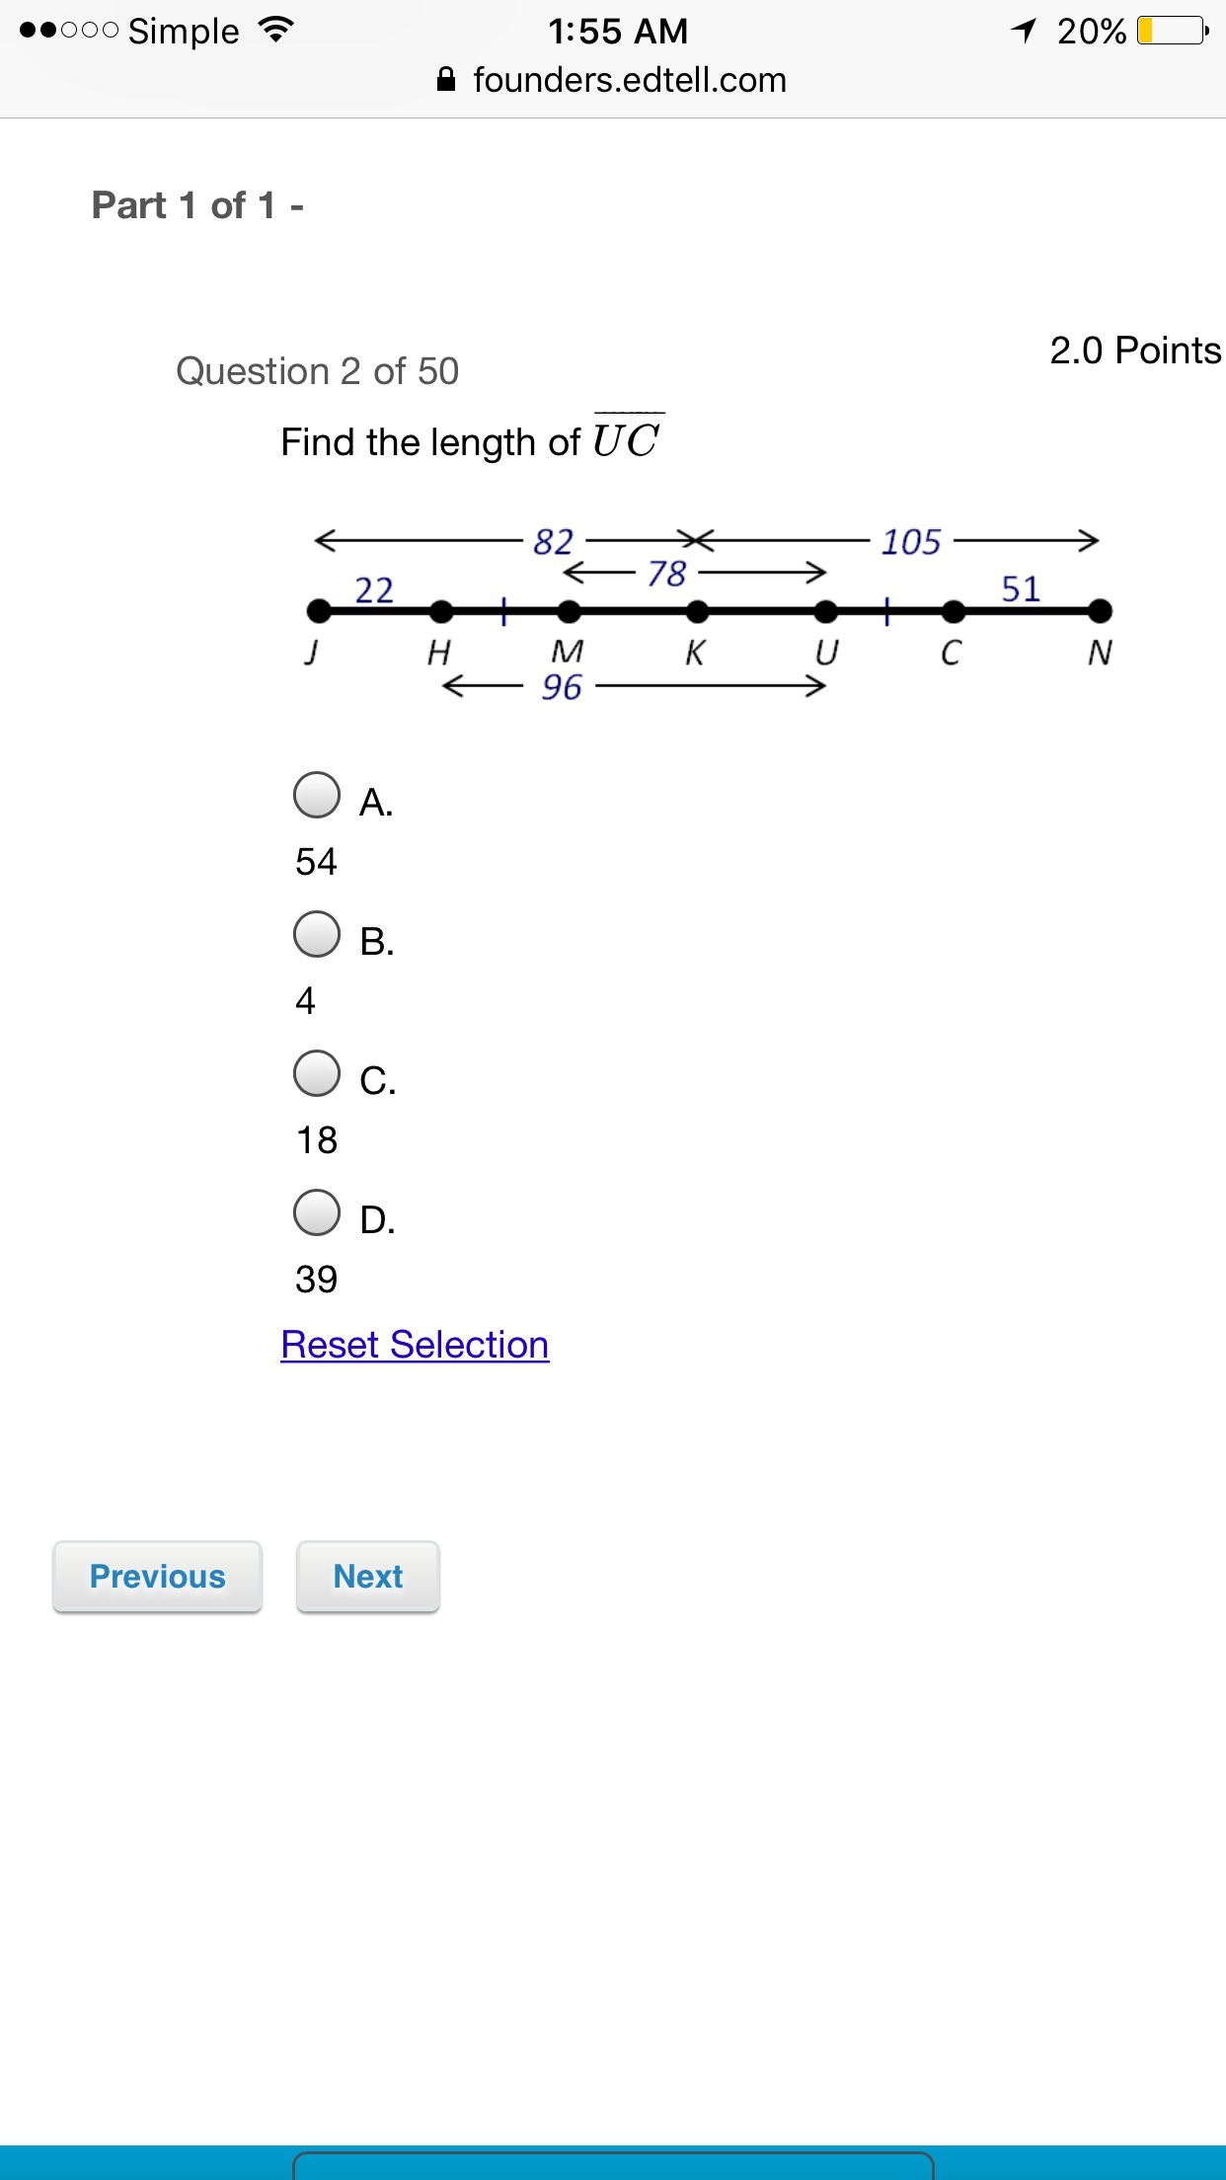Tap the lock icon in the URL bar

446,80
